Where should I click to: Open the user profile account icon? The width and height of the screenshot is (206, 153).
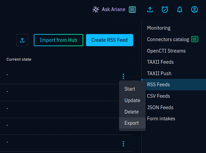195,9
